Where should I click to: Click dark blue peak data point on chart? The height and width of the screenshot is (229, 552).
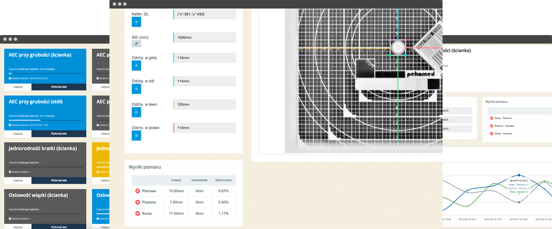[519, 175]
